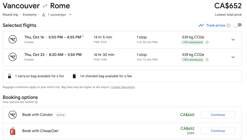Open the passenger count dropdown arrow
The height and width of the screenshot is (140, 247).
pyautogui.click(x=70, y=15)
